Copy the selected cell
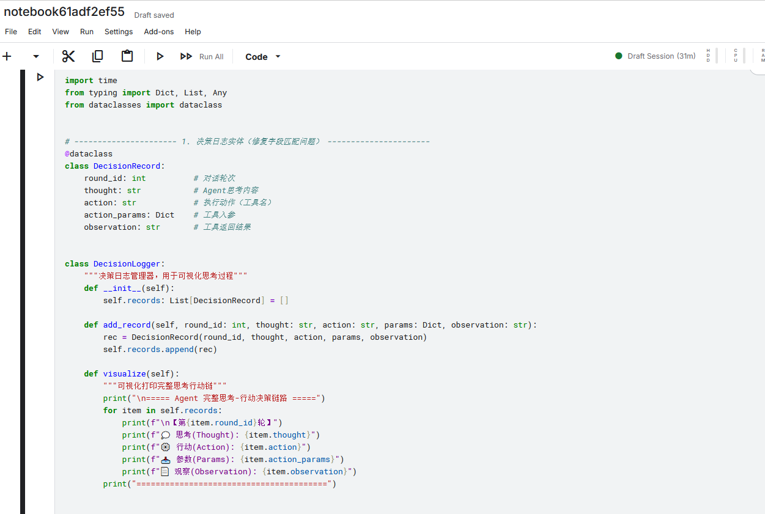This screenshot has height=514, width=765. 98,56
